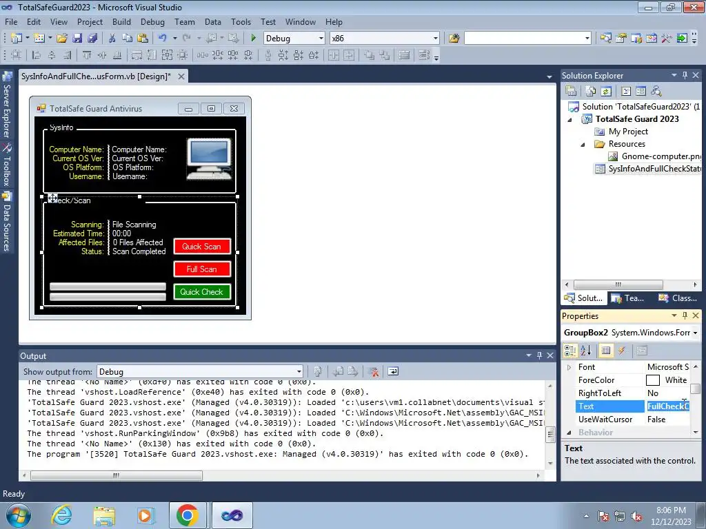Close the SysInfoAndFullChe...usForm.vb design tab
The width and height of the screenshot is (706, 529).
[181, 76]
